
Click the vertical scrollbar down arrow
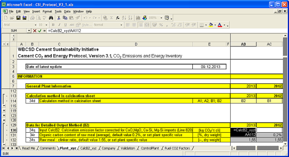point(285,144)
